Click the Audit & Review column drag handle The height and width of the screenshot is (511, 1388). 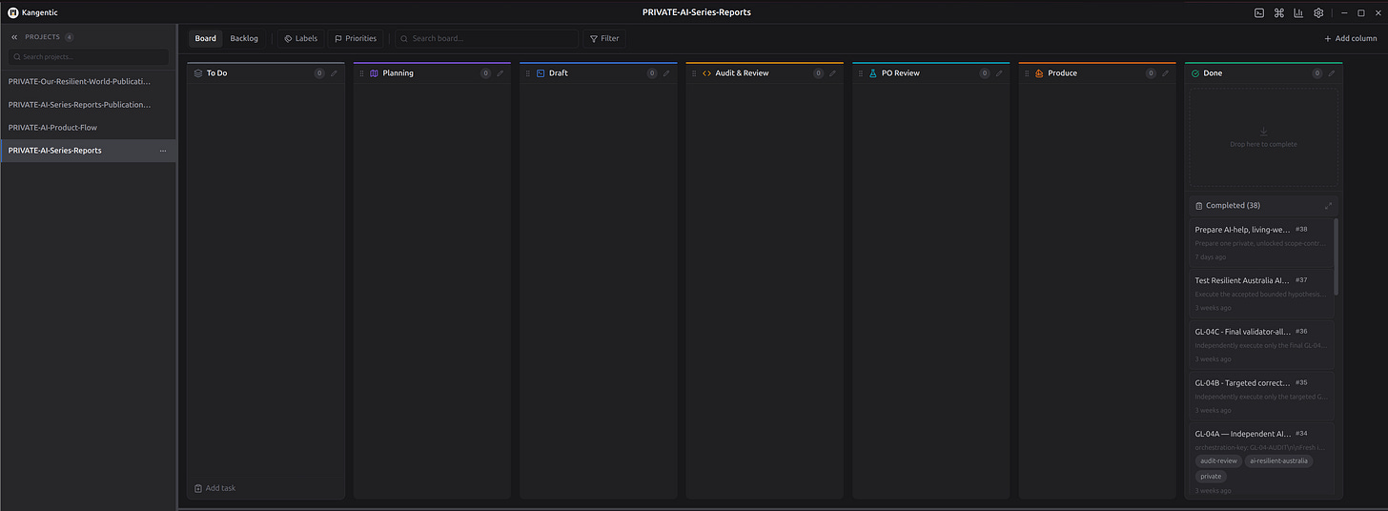tap(693, 73)
